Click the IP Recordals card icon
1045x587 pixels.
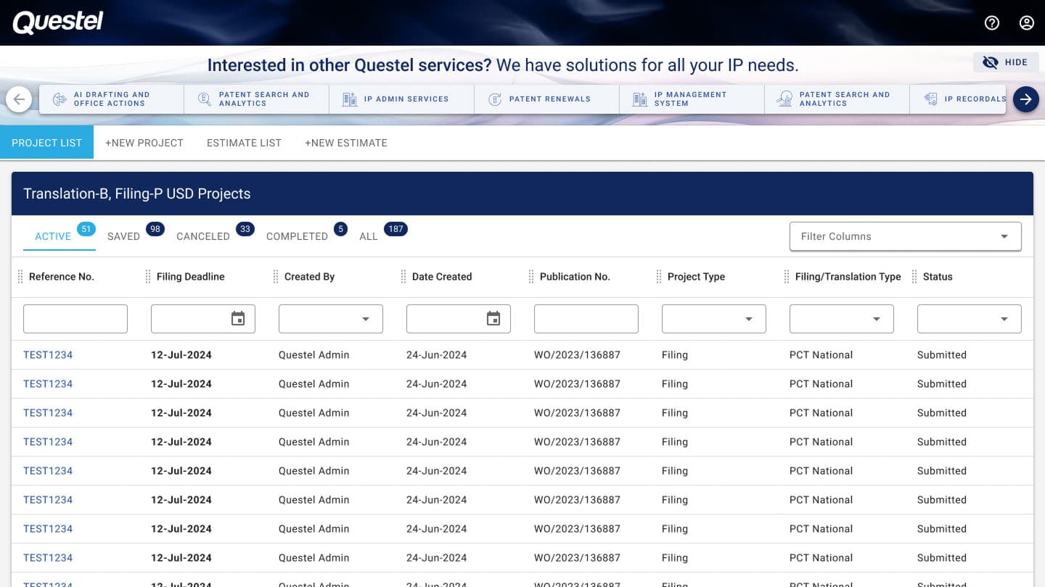pos(930,99)
